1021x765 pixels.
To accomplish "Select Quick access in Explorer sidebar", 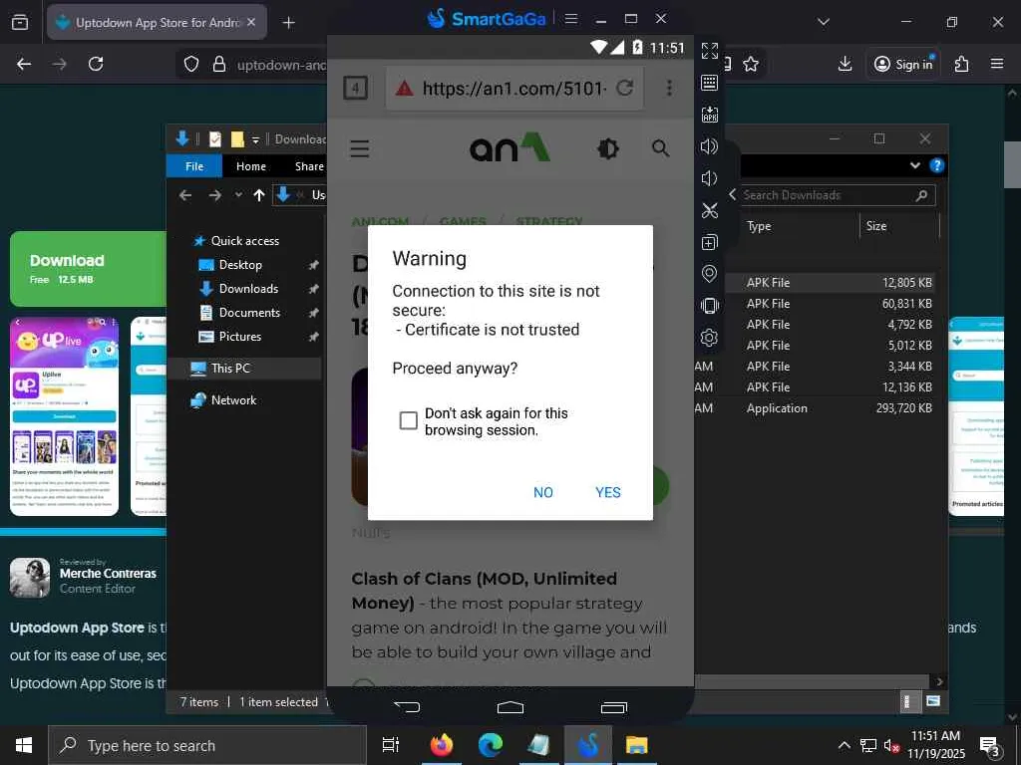I will 245,241.
